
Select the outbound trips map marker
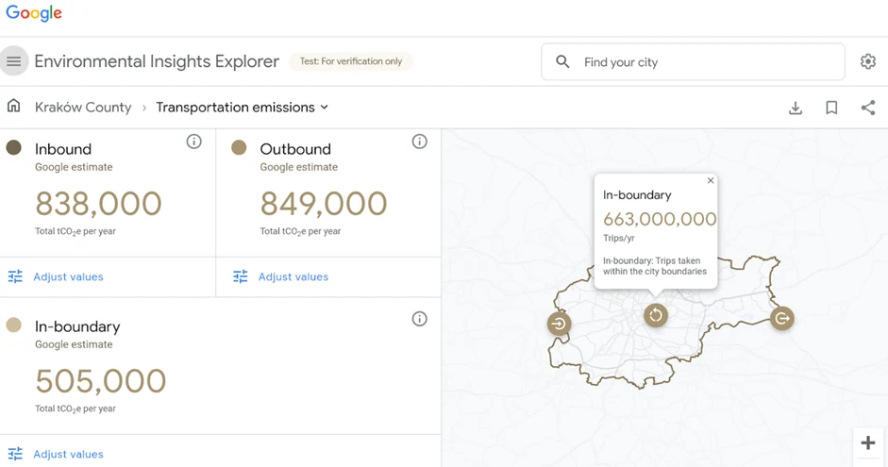(781, 319)
